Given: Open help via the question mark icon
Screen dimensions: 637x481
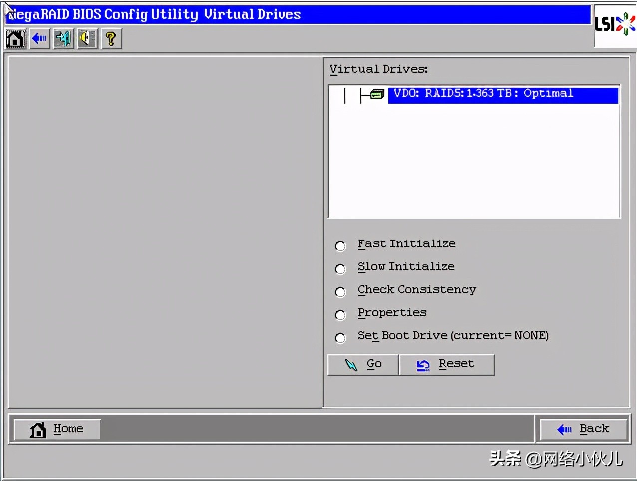Looking at the screenshot, I should [111, 38].
